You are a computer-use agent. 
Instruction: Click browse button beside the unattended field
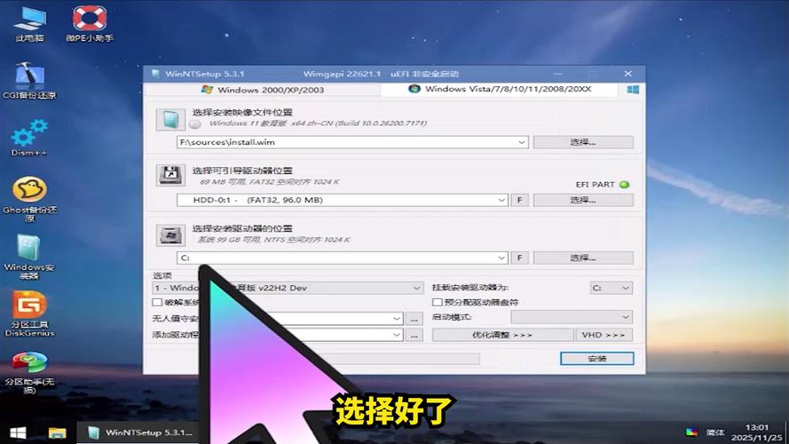point(414,319)
